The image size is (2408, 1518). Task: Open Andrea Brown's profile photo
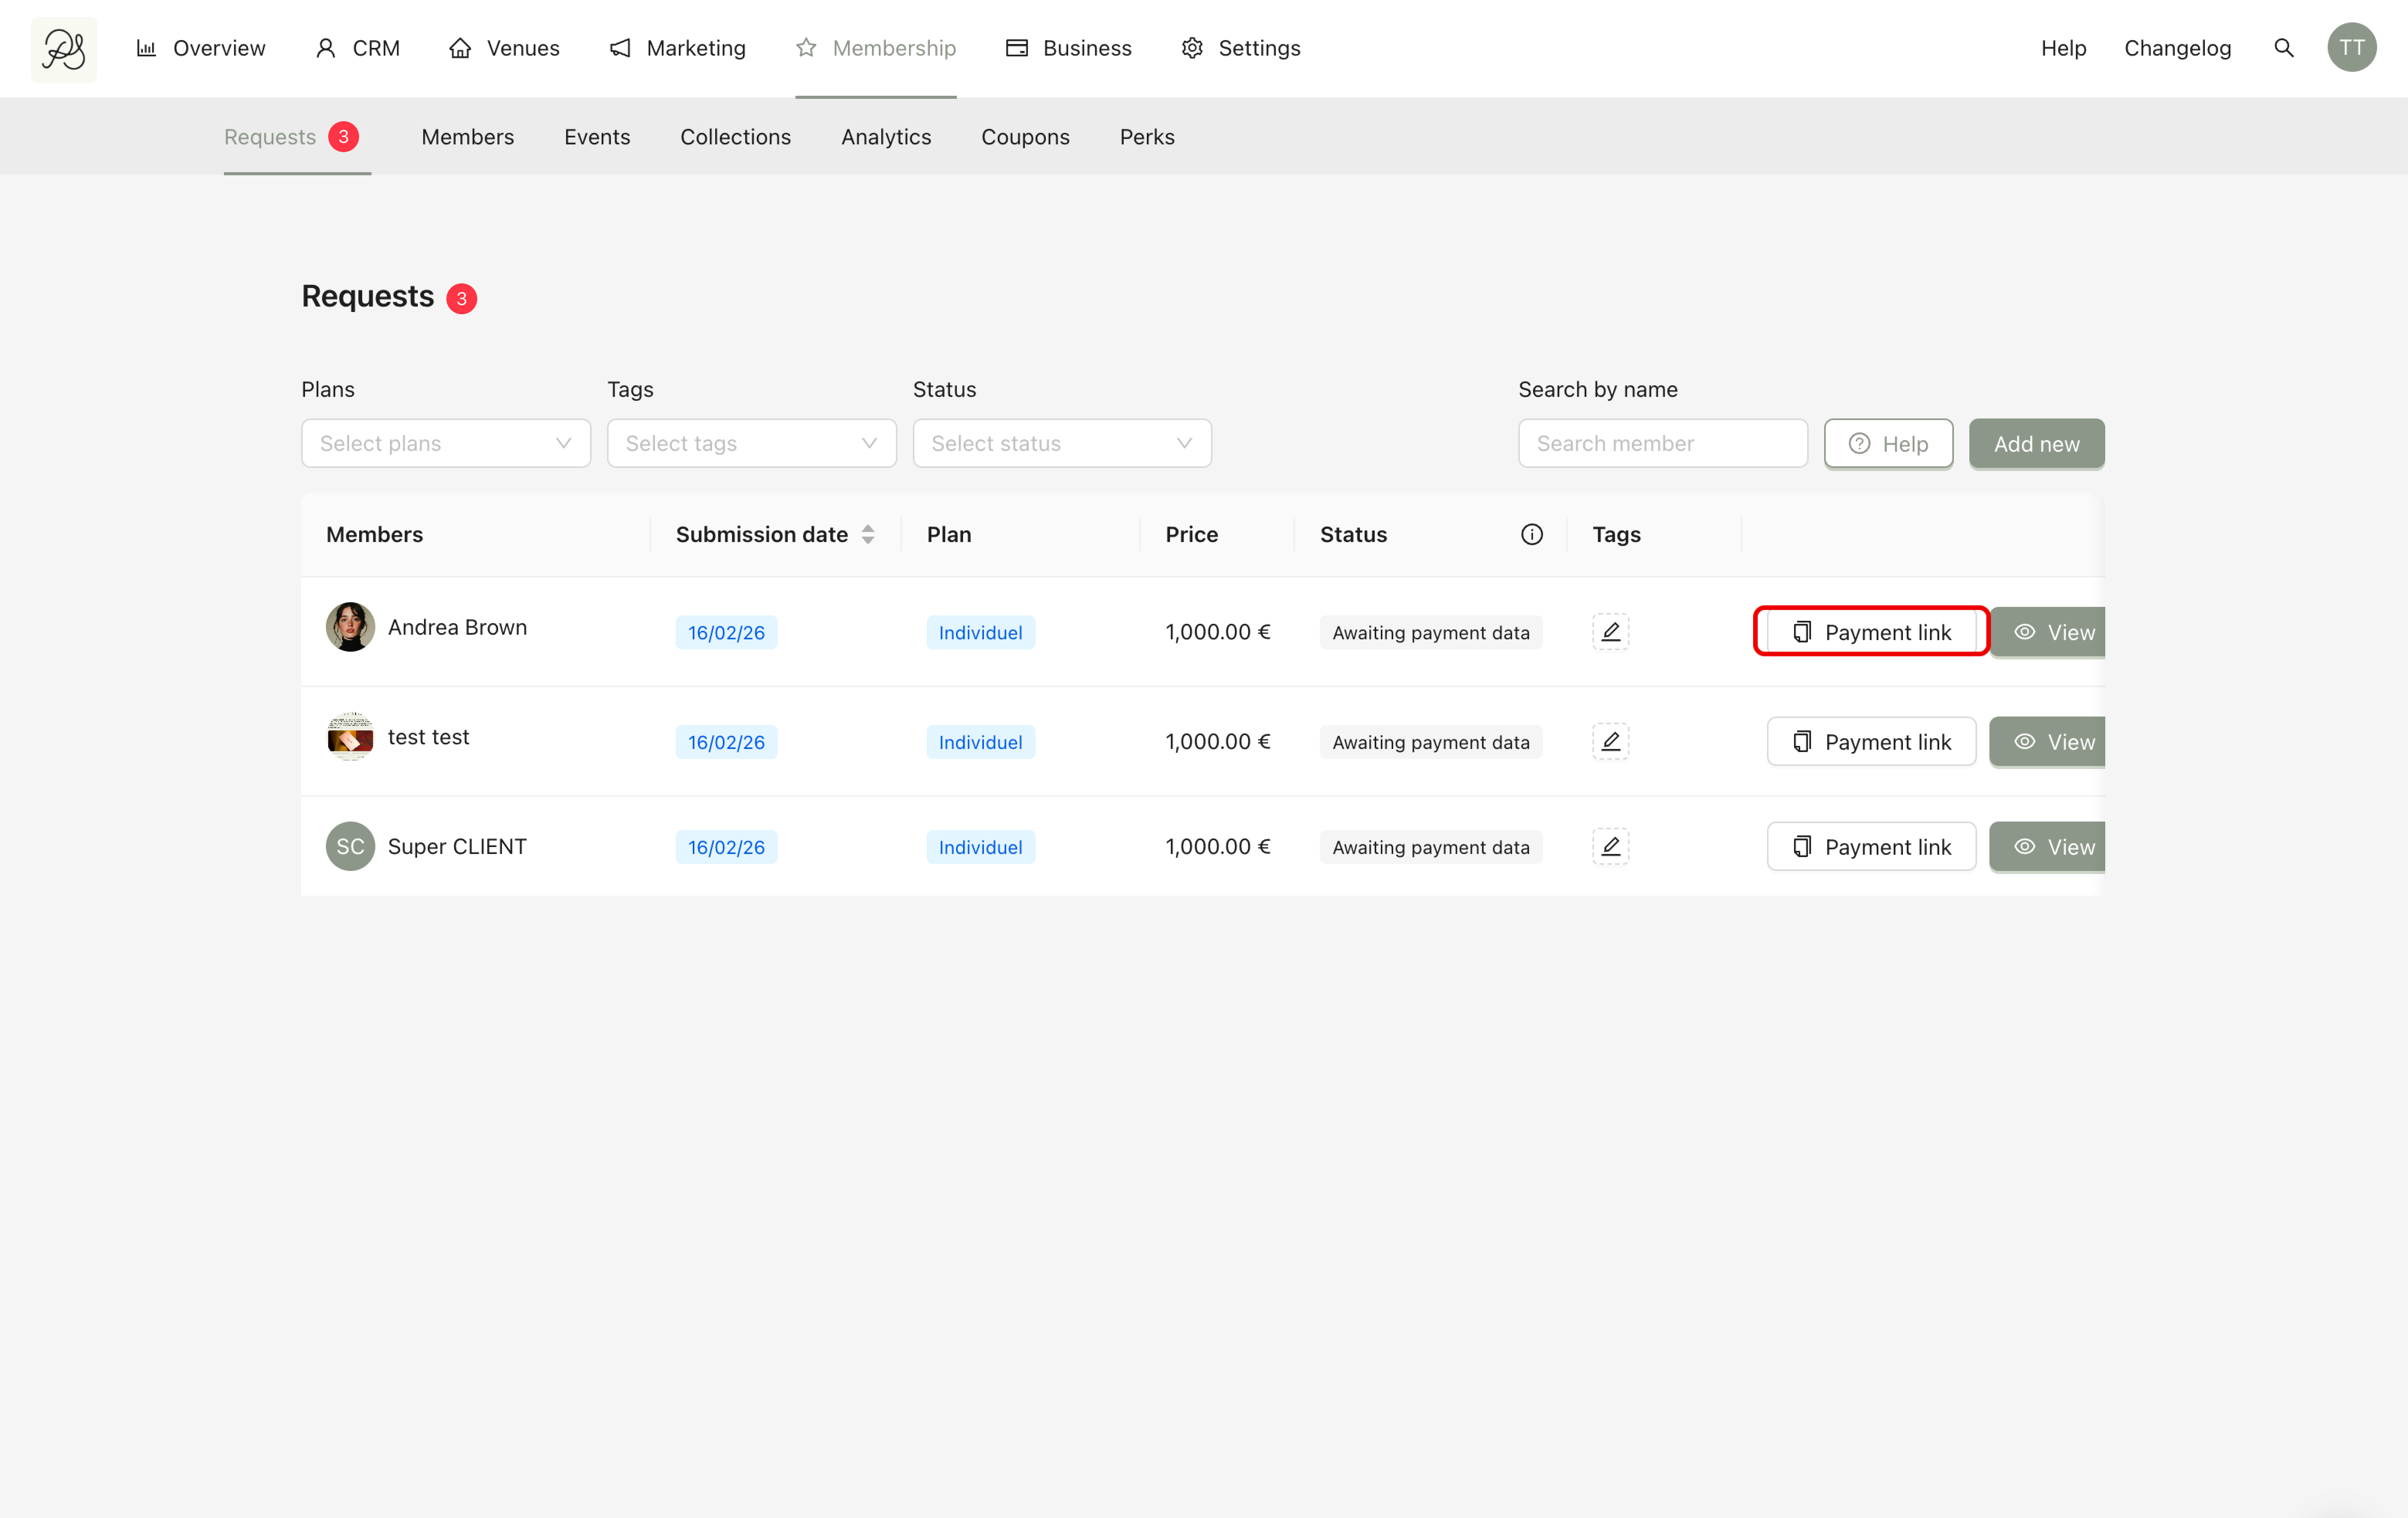pyautogui.click(x=350, y=627)
